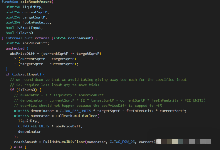Click the 'function' keyword
The width and height of the screenshot is (220, 150).
pyautogui.click(x=10, y=2)
